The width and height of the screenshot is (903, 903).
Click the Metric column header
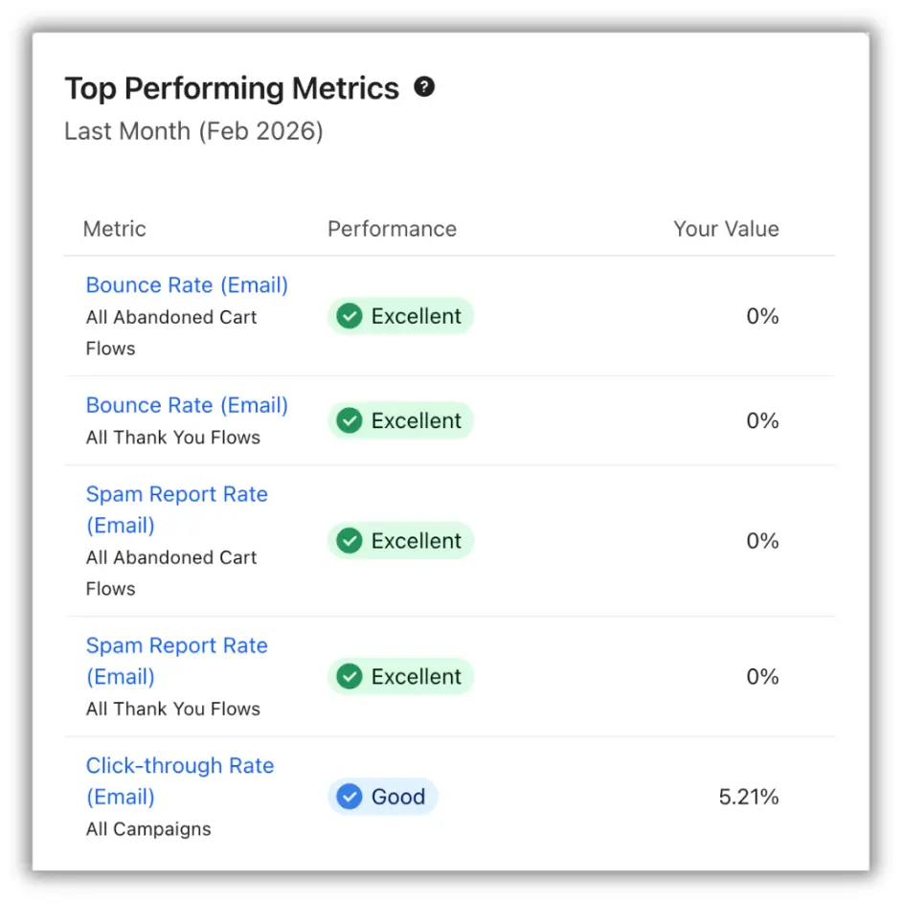(x=115, y=229)
